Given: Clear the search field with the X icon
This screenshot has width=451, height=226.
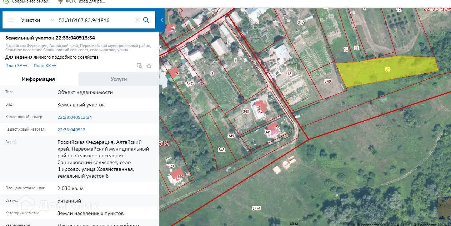Looking at the screenshot, I should coord(137,20).
